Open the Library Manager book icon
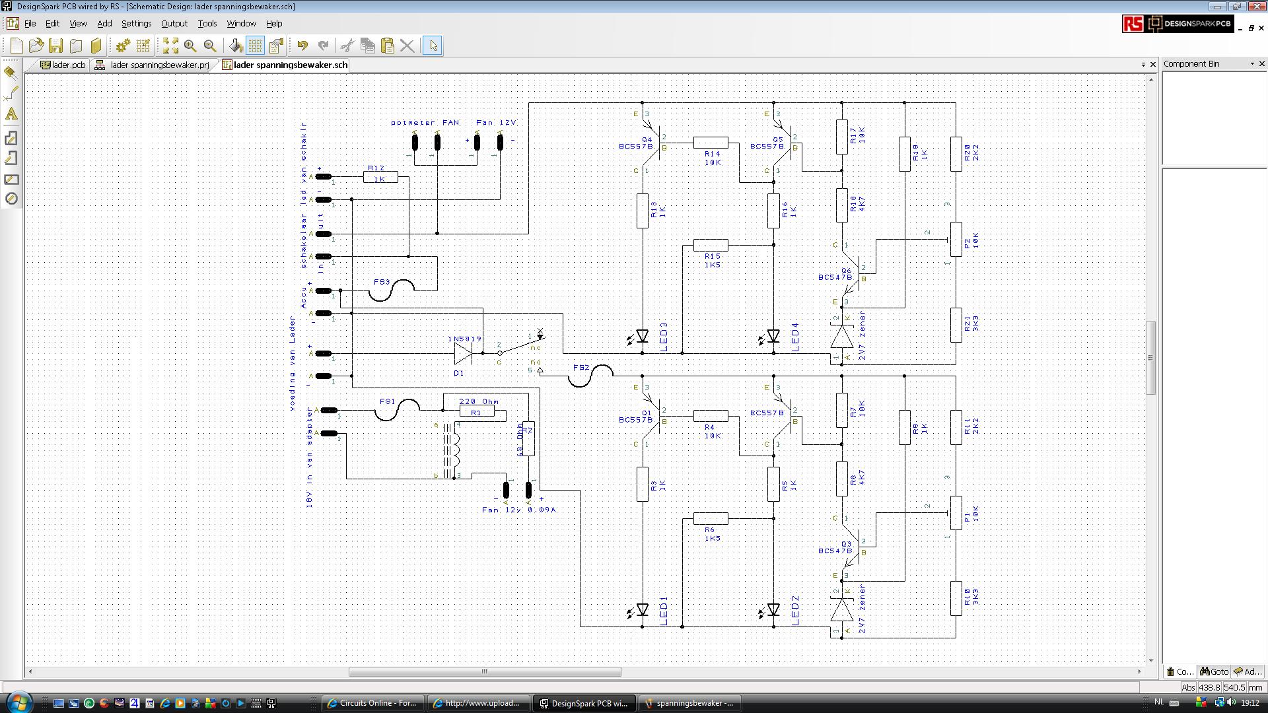 click(x=96, y=46)
